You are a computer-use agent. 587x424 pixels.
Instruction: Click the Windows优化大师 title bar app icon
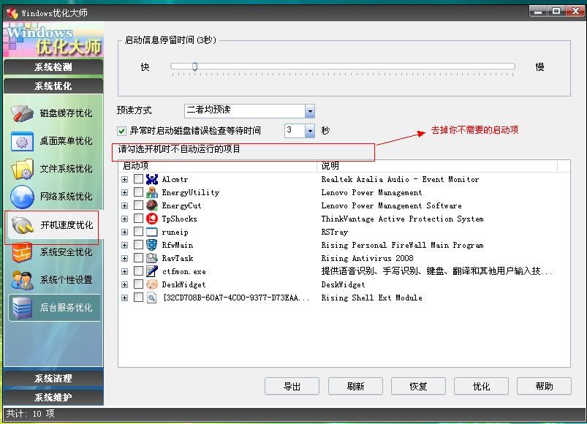coord(12,13)
